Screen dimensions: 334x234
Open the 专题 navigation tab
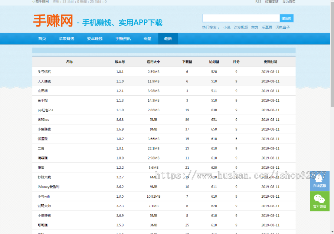click(x=147, y=39)
